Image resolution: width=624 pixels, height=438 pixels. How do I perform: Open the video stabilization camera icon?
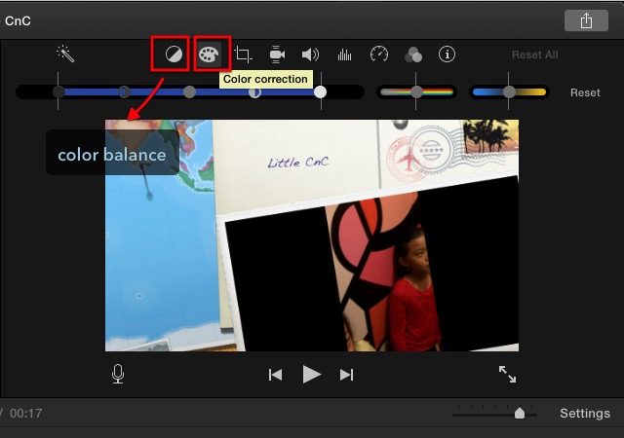pyautogui.click(x=277, y=55)
